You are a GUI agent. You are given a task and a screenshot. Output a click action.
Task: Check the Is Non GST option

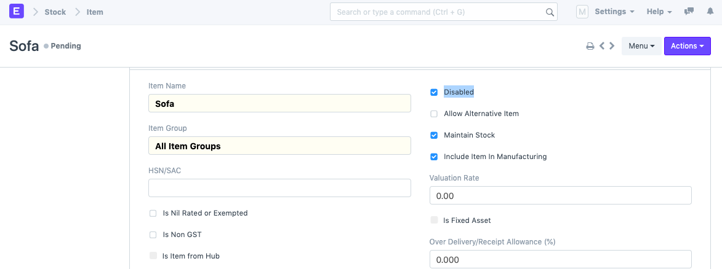coord(153,235)
